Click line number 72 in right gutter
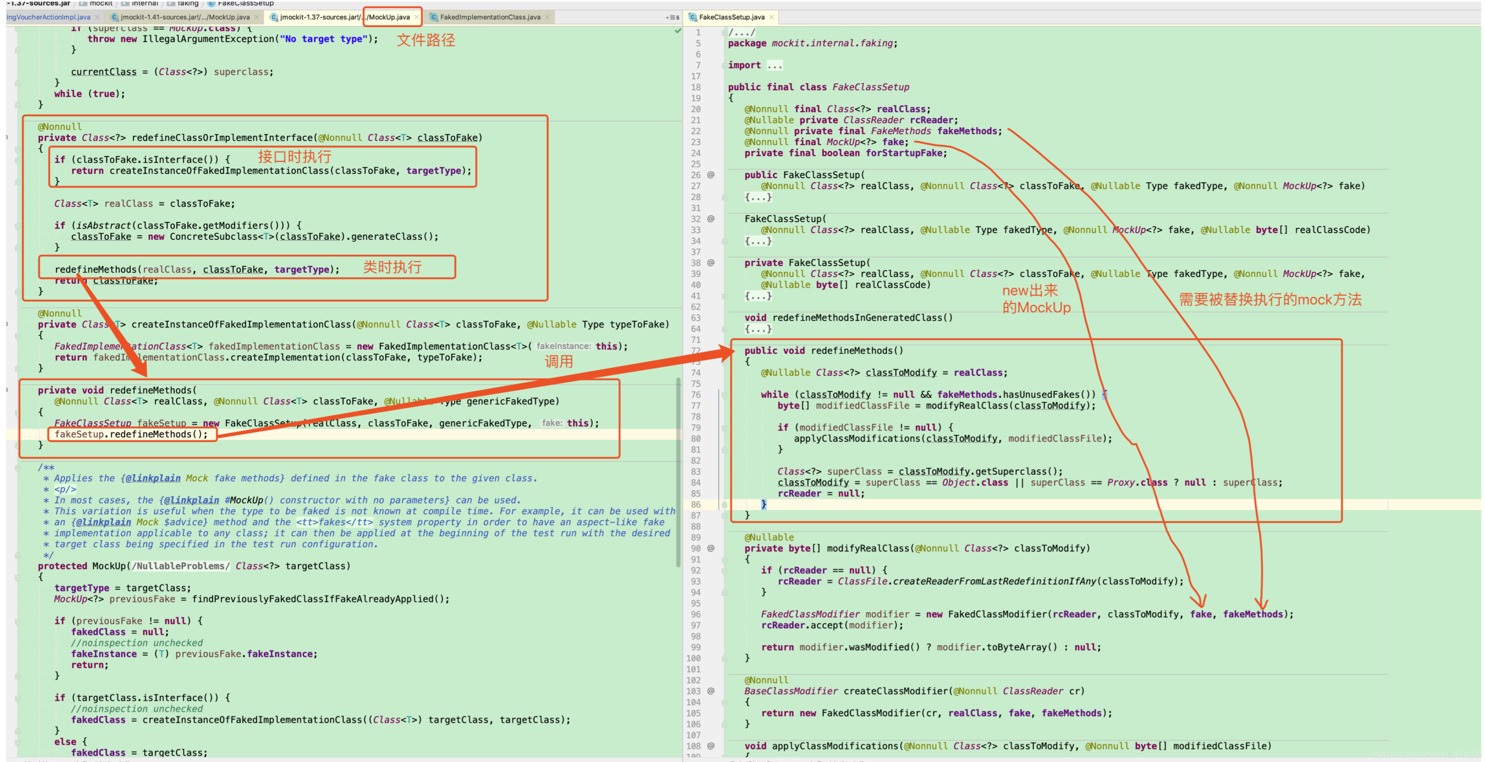 click(x=695, y=351)
